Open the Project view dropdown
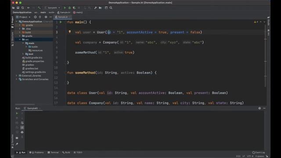The image size is (281, 158). [x=23, y=17]
